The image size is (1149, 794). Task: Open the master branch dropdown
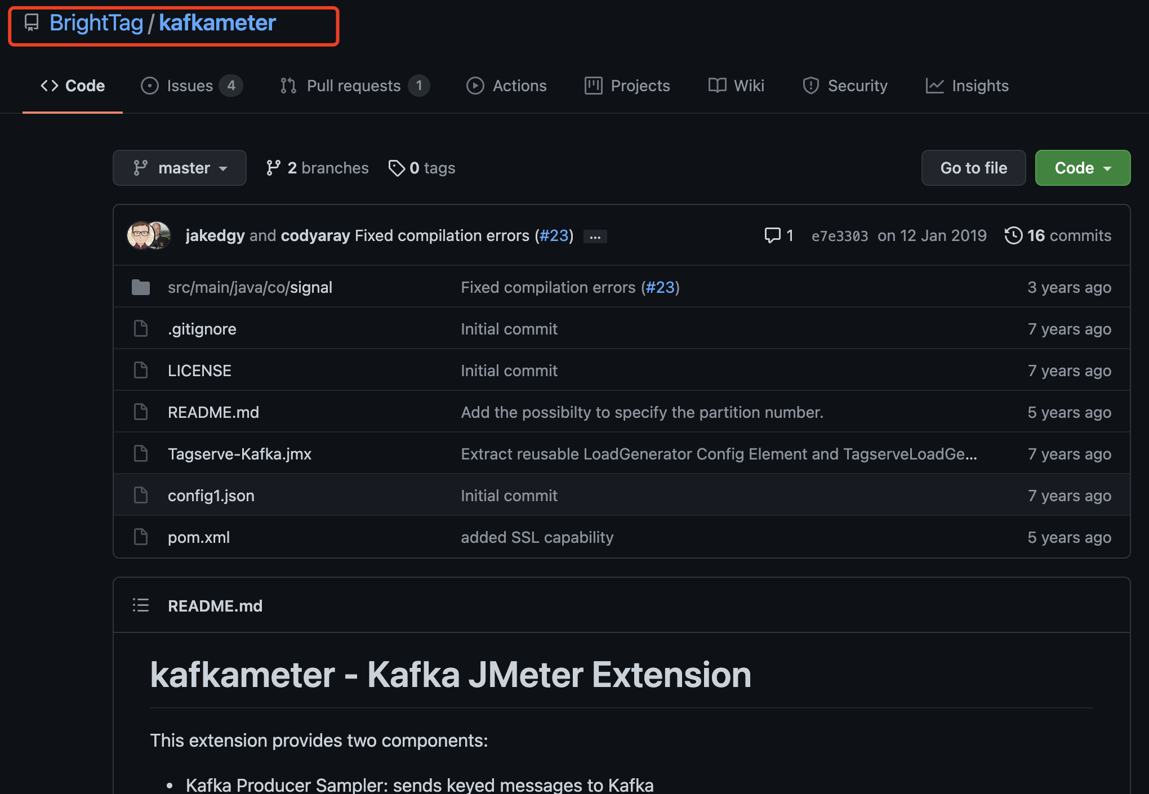[180, 168]
